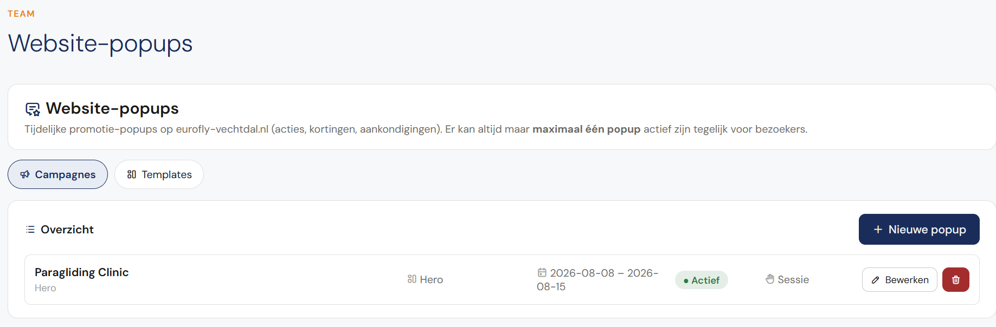Screen dimensions: 996x327
Task: Create a new popup with Nieuwe popup
Action: pyautogui.click(x=919, y=230)
